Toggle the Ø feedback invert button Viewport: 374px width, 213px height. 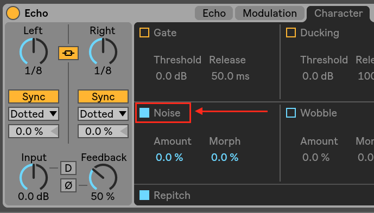point(68,185)
